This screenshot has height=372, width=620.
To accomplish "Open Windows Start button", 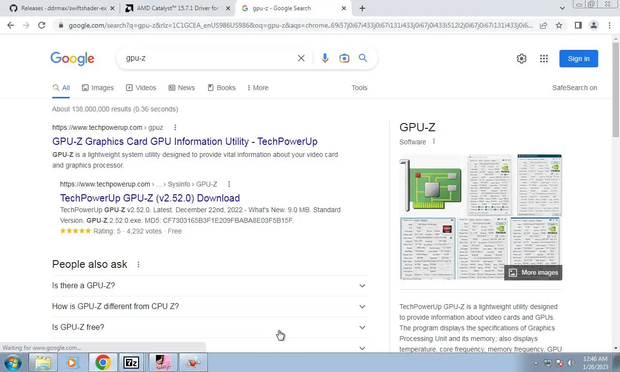I will 13,362.
